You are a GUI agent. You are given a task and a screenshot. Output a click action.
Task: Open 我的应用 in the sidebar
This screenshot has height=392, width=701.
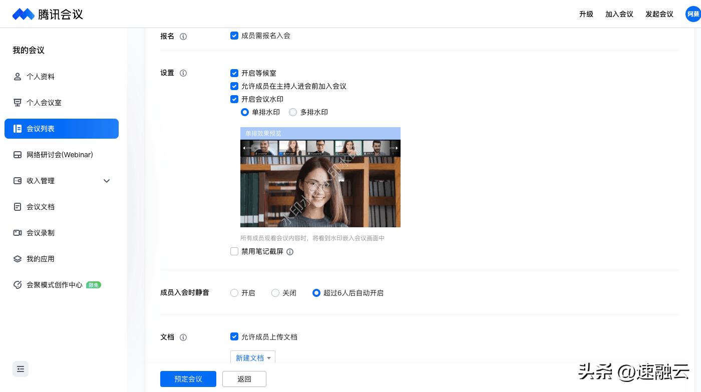point(41,259)
